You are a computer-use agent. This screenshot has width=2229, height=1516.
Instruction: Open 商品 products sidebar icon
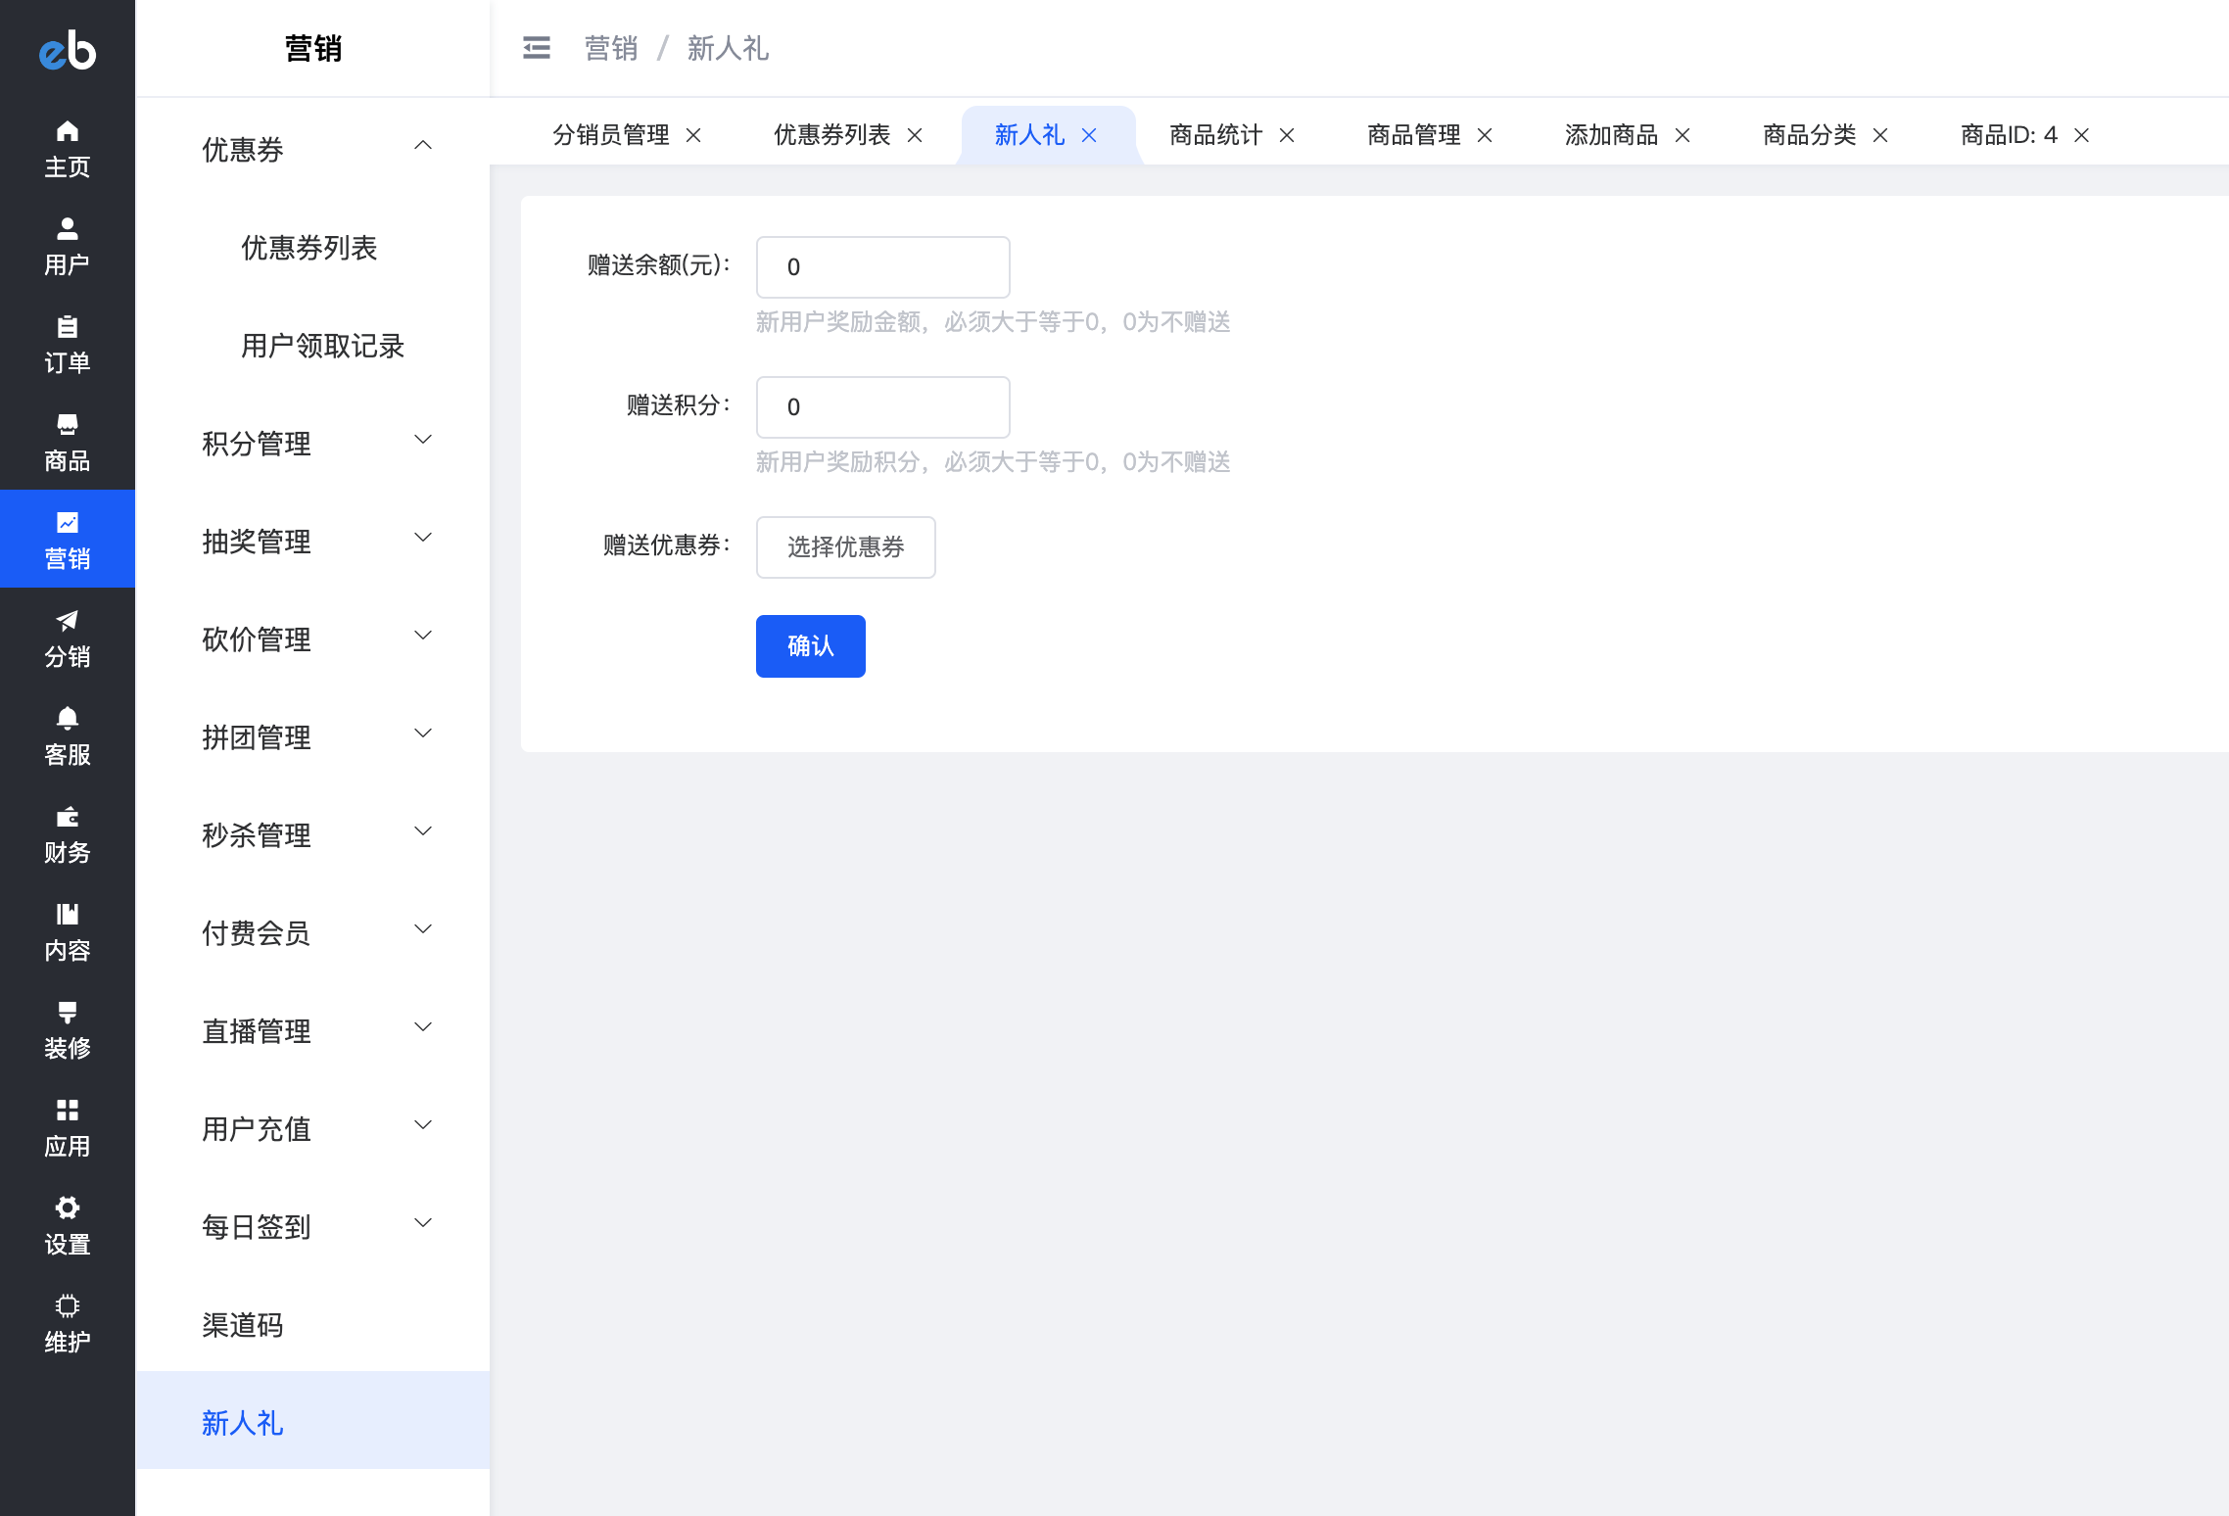67,426
